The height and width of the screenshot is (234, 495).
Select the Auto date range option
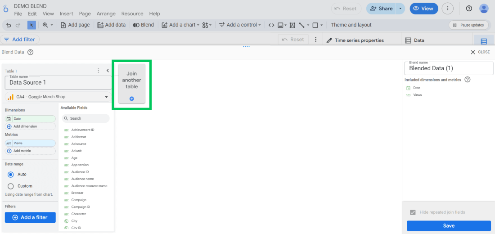pyautogui.click(x=11, y=175)
